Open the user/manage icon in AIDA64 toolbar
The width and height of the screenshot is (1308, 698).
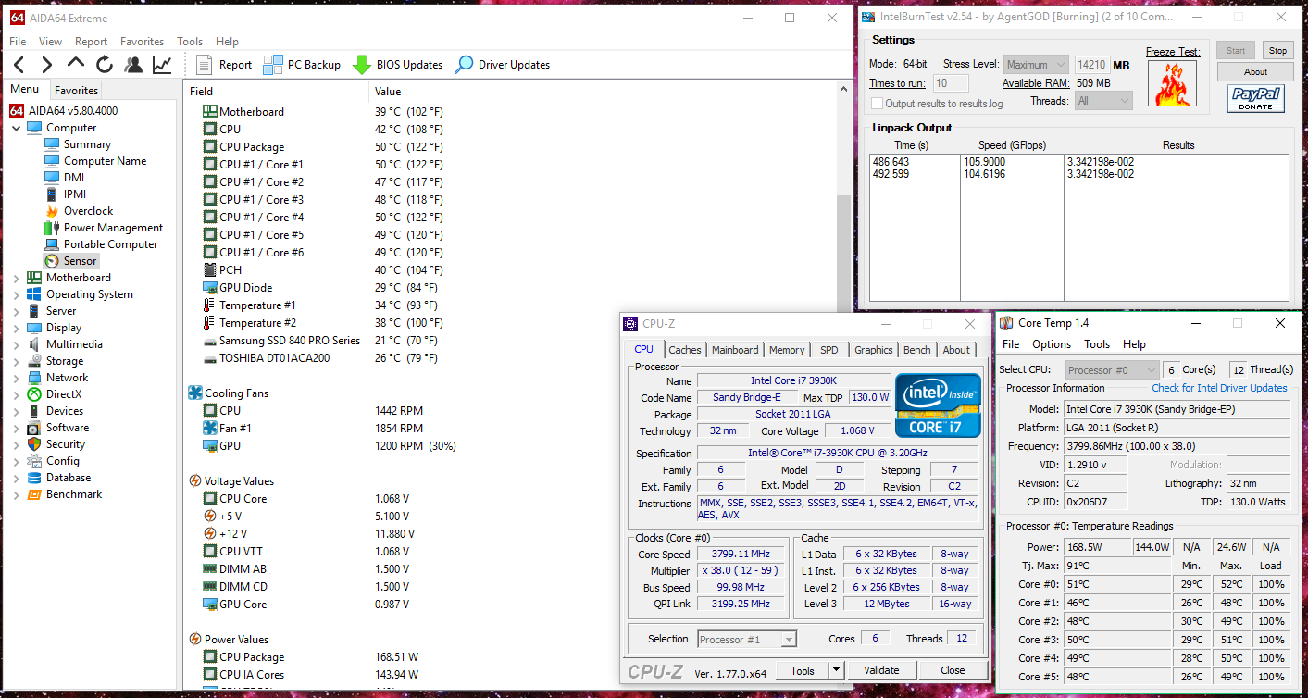[x=133, y=65]
